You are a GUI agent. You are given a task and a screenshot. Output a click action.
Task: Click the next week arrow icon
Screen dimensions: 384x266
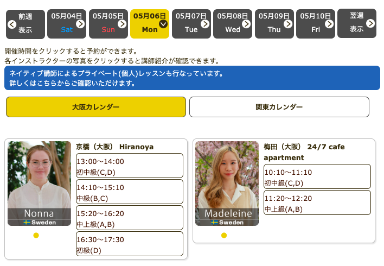(x=370, y=23)
